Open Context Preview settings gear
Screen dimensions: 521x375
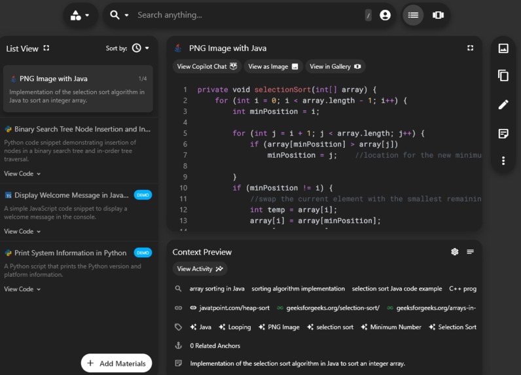point(454,252)
